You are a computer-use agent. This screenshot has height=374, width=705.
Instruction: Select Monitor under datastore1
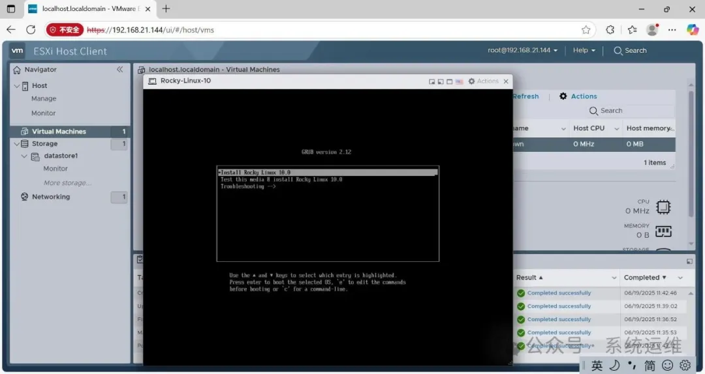55,169
